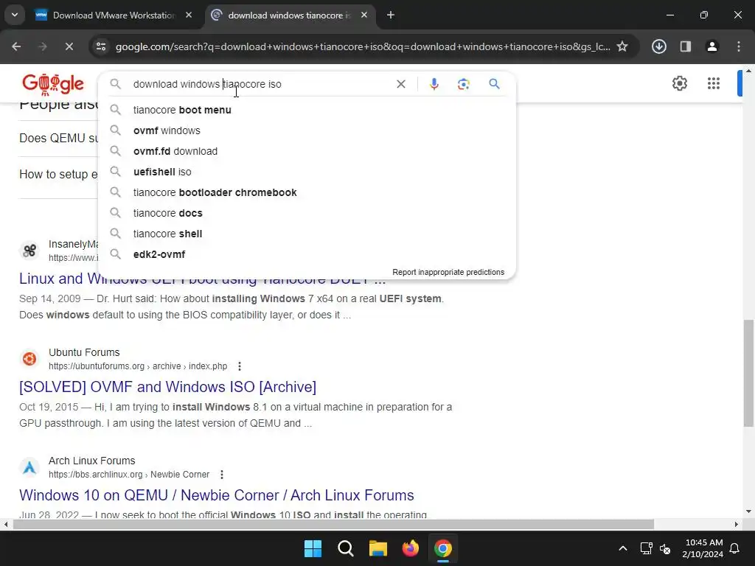Launch Firefox from taskbar
755x566 pixels.
410,548
